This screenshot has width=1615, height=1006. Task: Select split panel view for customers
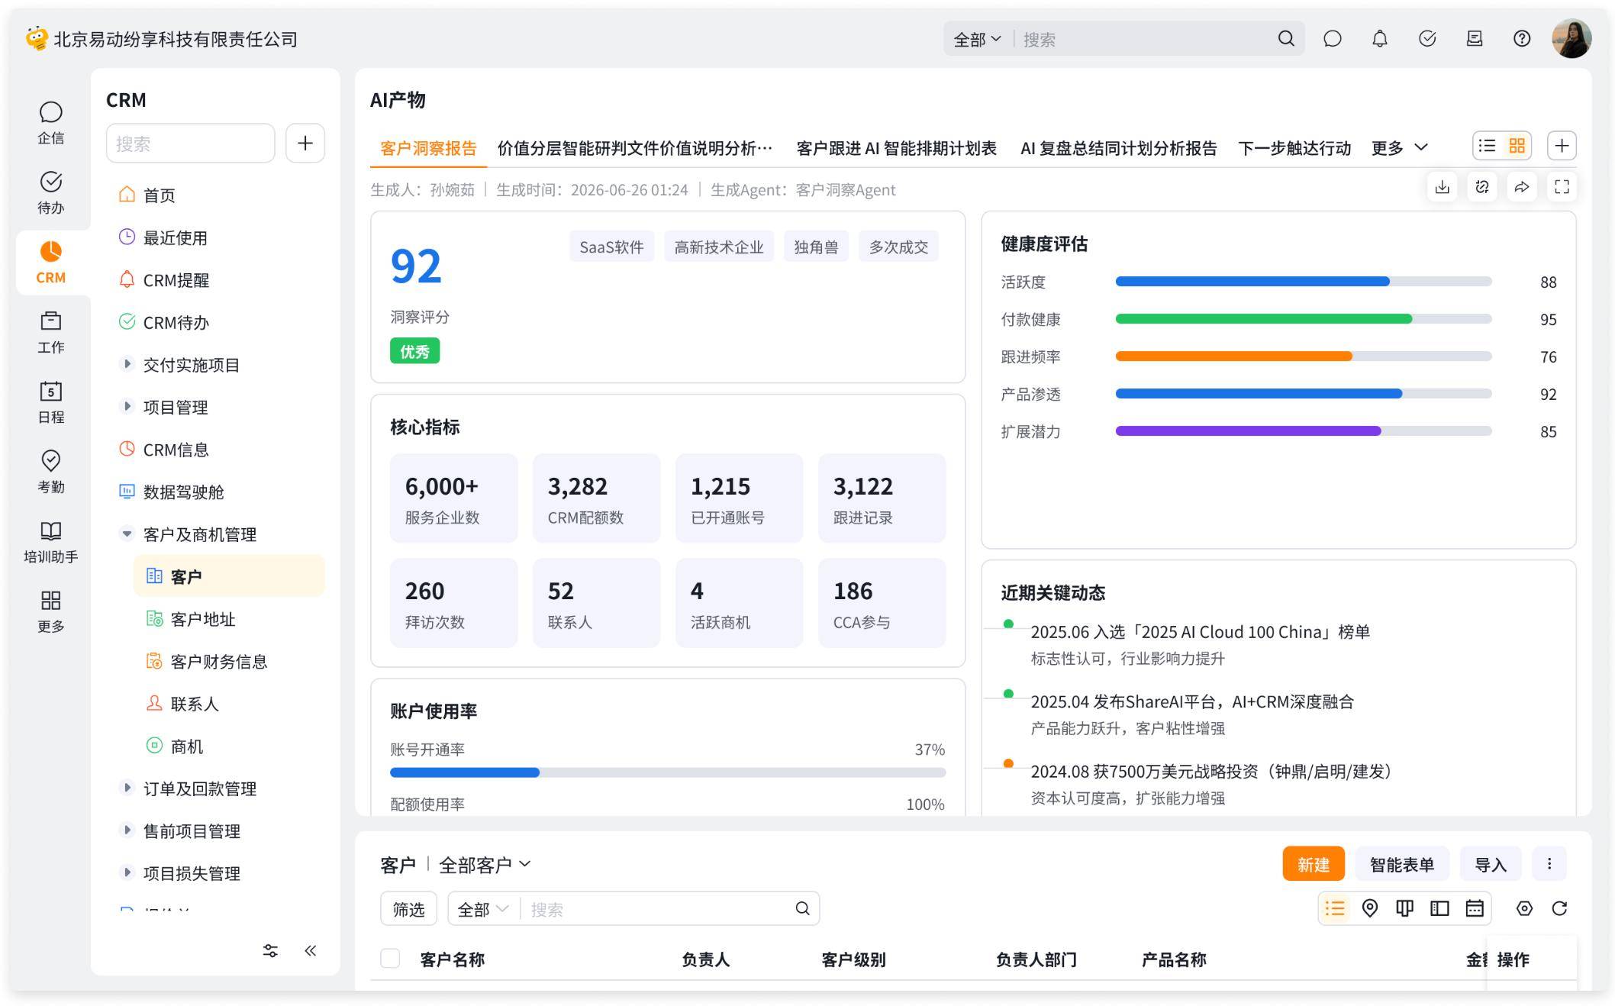click(1439, 908)
